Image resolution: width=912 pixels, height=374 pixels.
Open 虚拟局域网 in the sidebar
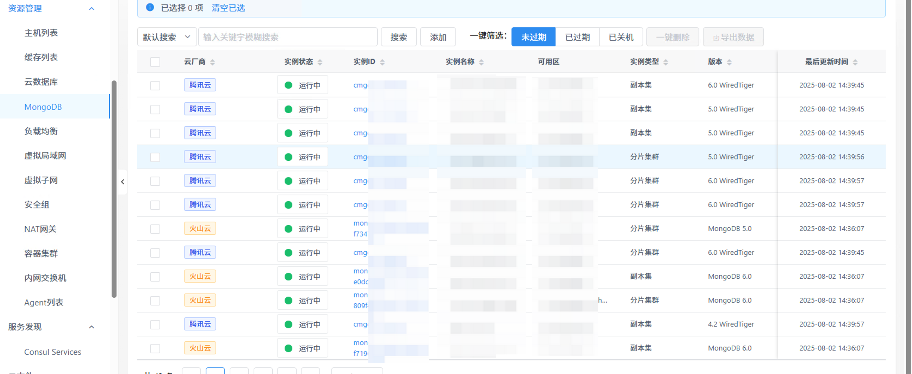pyautogui.click(x=45, y=156)
